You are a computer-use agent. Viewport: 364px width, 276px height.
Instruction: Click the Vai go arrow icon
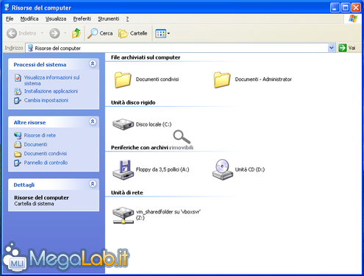(x=342, y=48)
